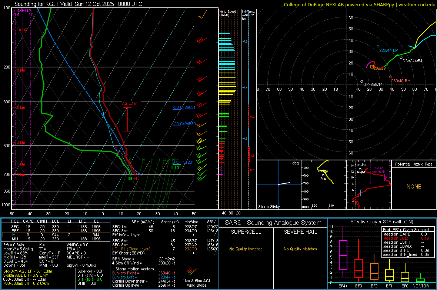Viewport: 437px width, 290px height.
Task: Click the 0 C=13123' freezing level label
Action: (183, 162)
